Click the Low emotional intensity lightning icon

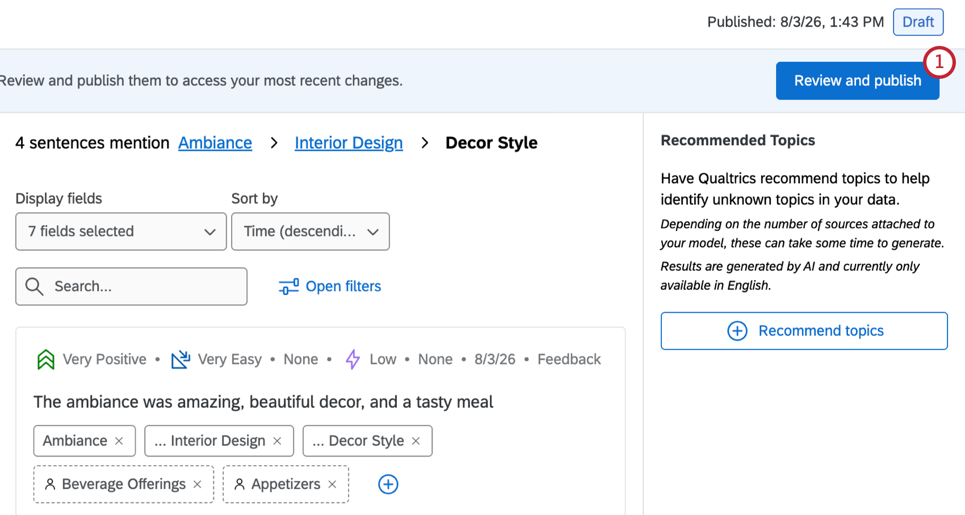pyautogui.click(x=353, y=359)
